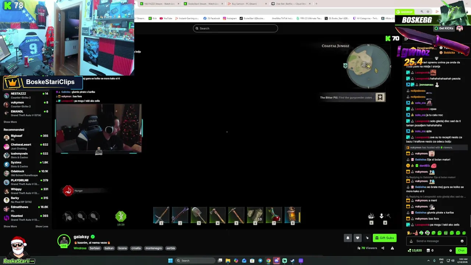
Task: Switch to the BoskeStarii Stream browser tab
Action: point(203,4)
